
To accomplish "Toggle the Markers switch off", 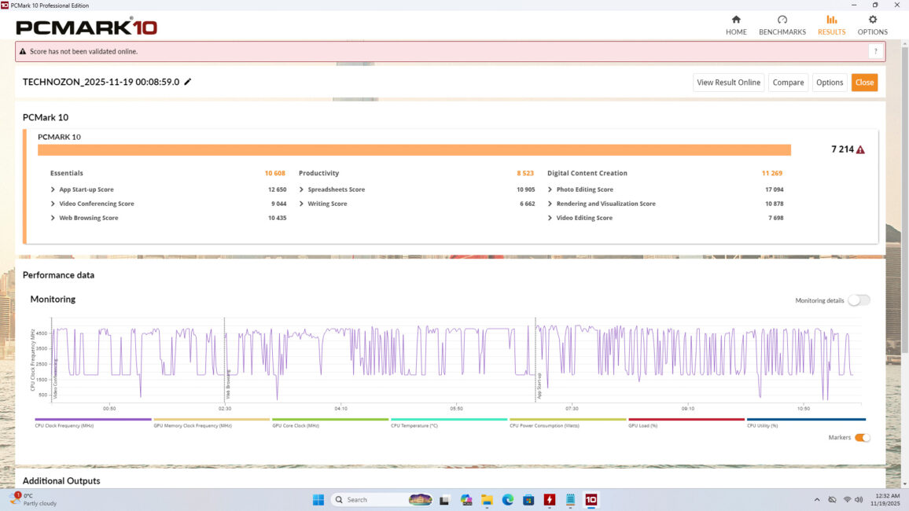I will [862, 437].
